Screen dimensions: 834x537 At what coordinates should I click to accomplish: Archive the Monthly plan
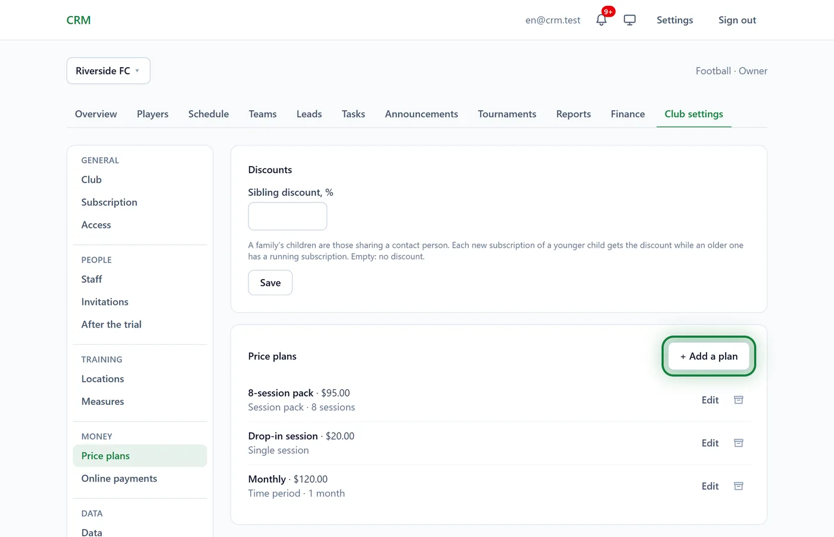click(739, 486)
